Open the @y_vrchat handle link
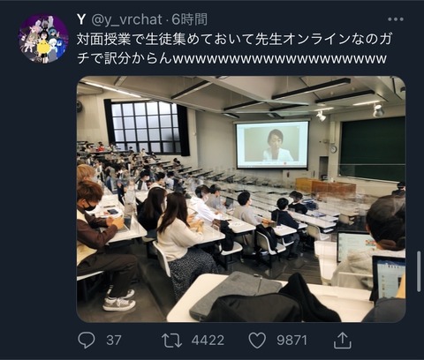The width and height of the screenshot is (424, 360). click(126, 19)
